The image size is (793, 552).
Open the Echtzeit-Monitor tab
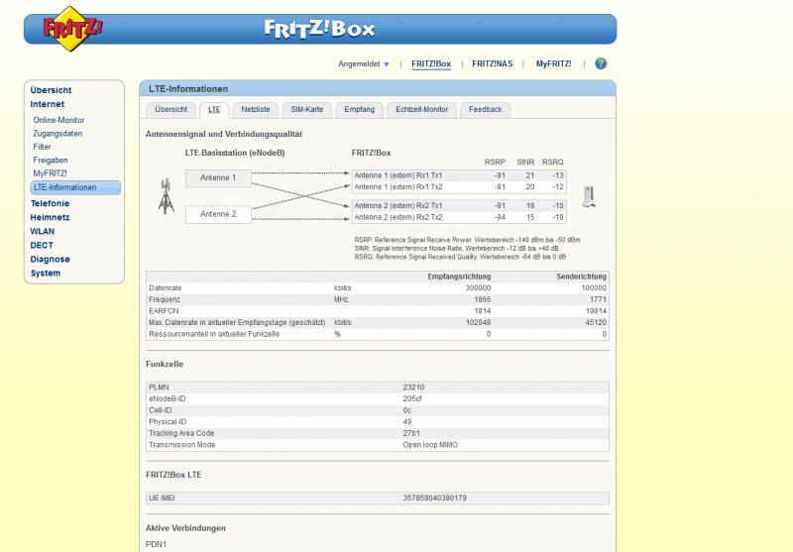[x=422, y=110]
